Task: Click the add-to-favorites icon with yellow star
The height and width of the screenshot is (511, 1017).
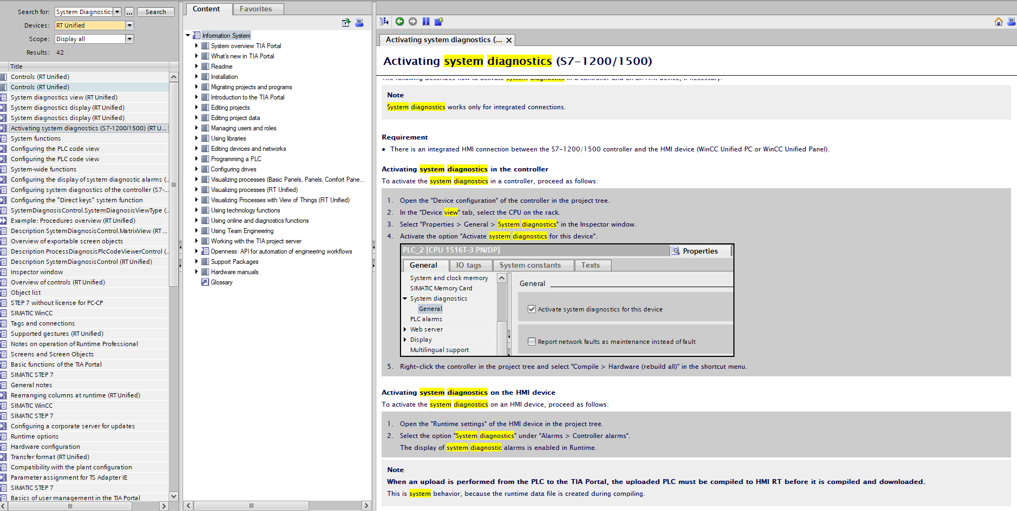Action: click(439, 22)
